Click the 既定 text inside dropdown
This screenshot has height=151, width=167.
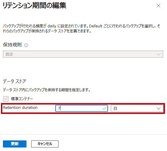(9, 54)
